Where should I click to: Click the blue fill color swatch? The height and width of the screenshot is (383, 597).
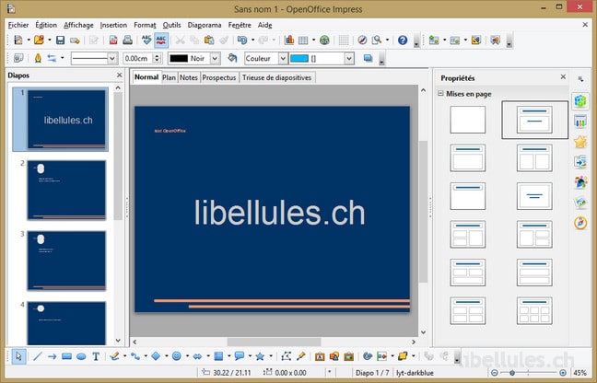tap(299, 59)
